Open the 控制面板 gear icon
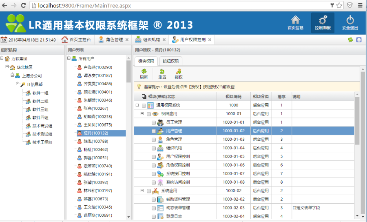Viewport: 367px width, 222px height. pos(323,20)
